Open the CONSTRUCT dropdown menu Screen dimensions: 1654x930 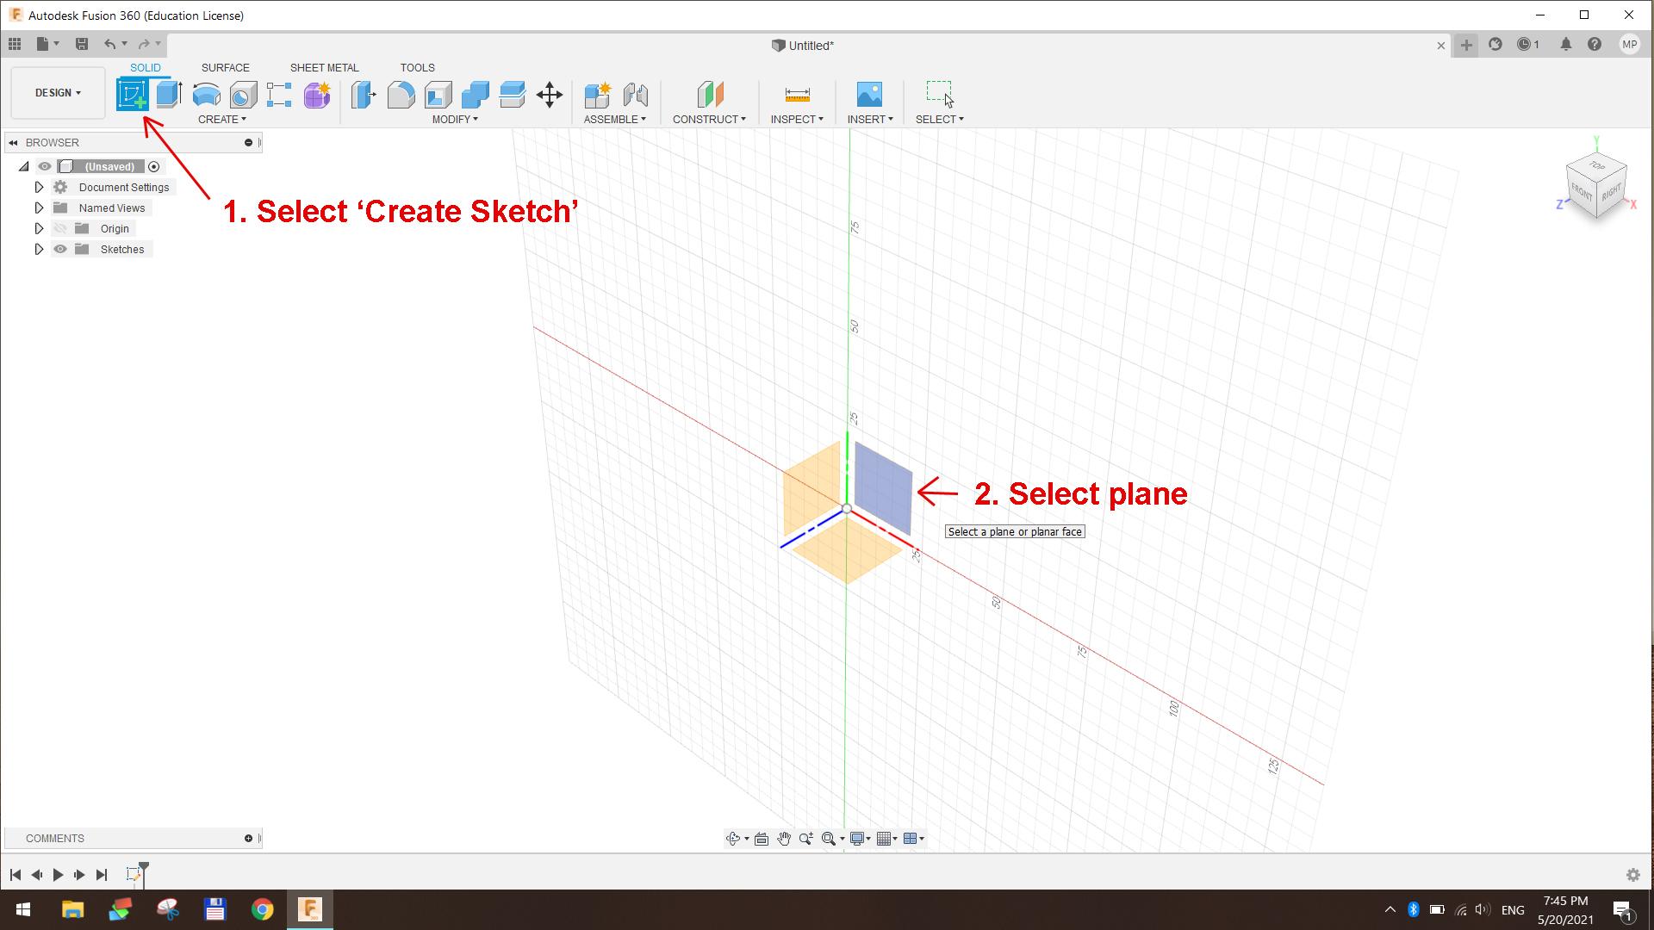pos(708,119)
